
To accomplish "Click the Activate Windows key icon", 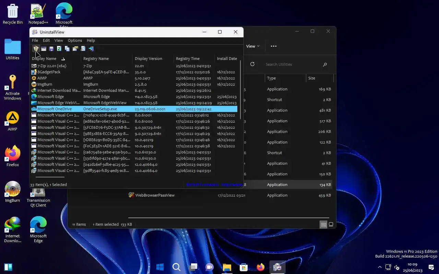I will click(13, 88).
